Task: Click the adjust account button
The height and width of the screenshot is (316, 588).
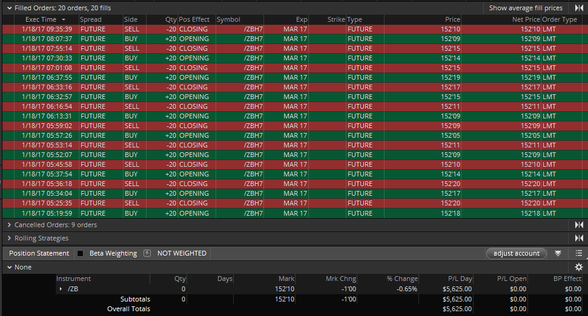Action: (x=516, y=253)
